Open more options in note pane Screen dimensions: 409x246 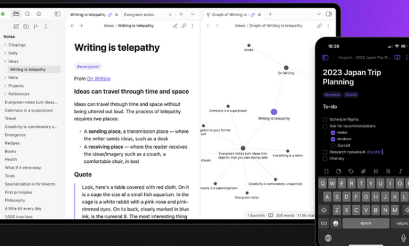coord(192,26)
